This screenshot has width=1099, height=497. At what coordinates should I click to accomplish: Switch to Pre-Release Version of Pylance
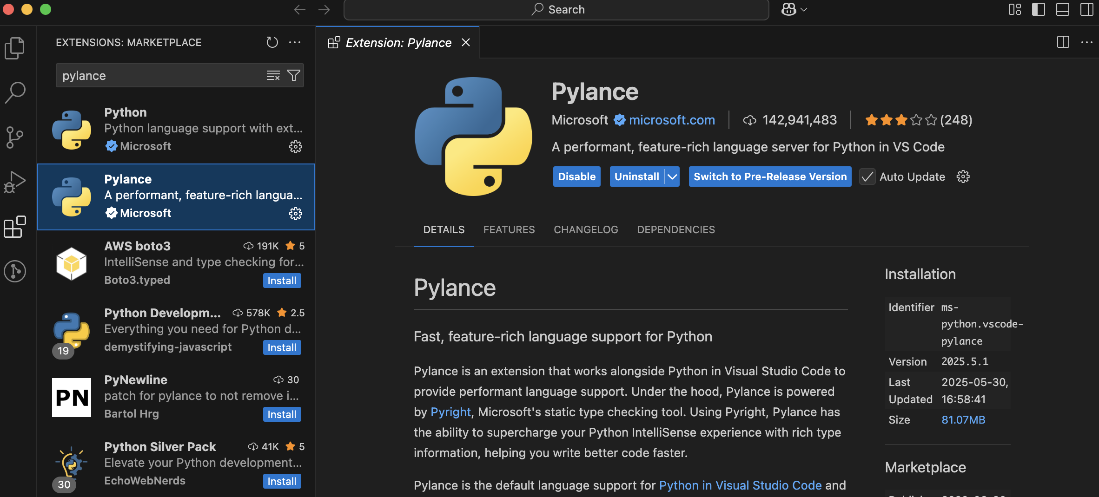[770, 177]
